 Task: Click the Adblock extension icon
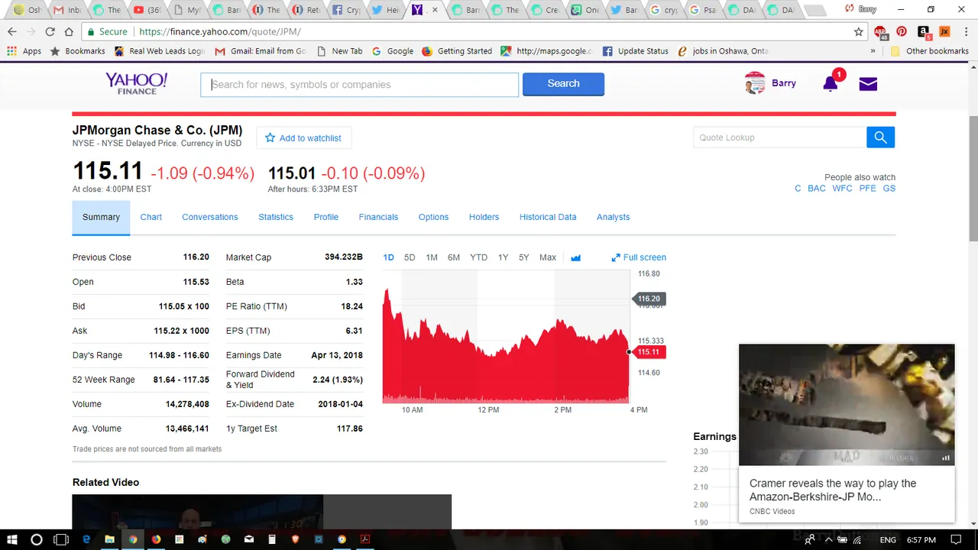click(880, 32)
